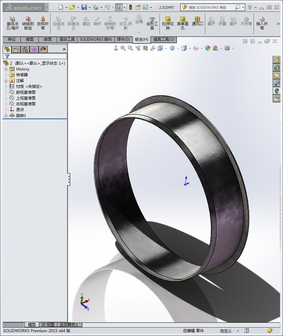Open the DisplayManager color ball tab

pyautogui.click(x=43, y=50)
